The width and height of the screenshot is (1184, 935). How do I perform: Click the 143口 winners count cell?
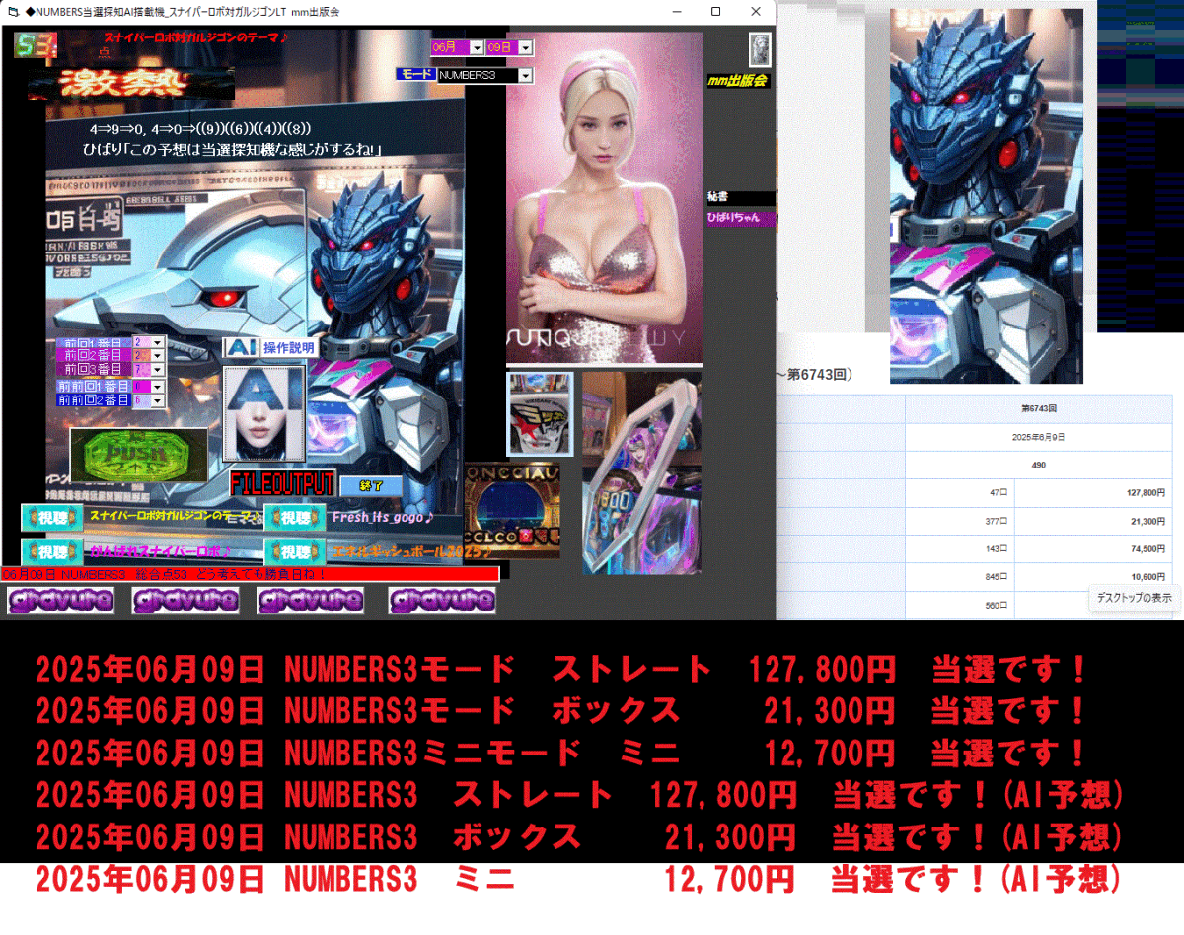click(x=959, y=548)
